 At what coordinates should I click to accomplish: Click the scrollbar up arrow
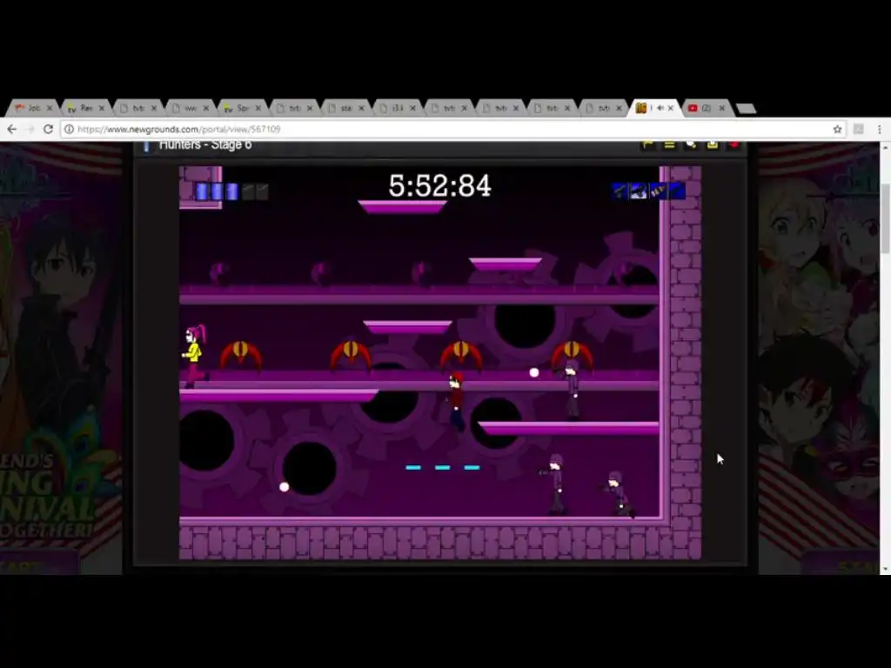point(885,148)
